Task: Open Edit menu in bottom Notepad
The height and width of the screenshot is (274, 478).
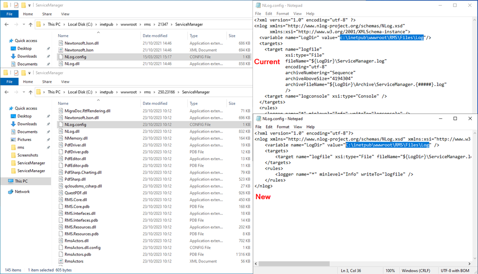Action: tap(269, 127)
